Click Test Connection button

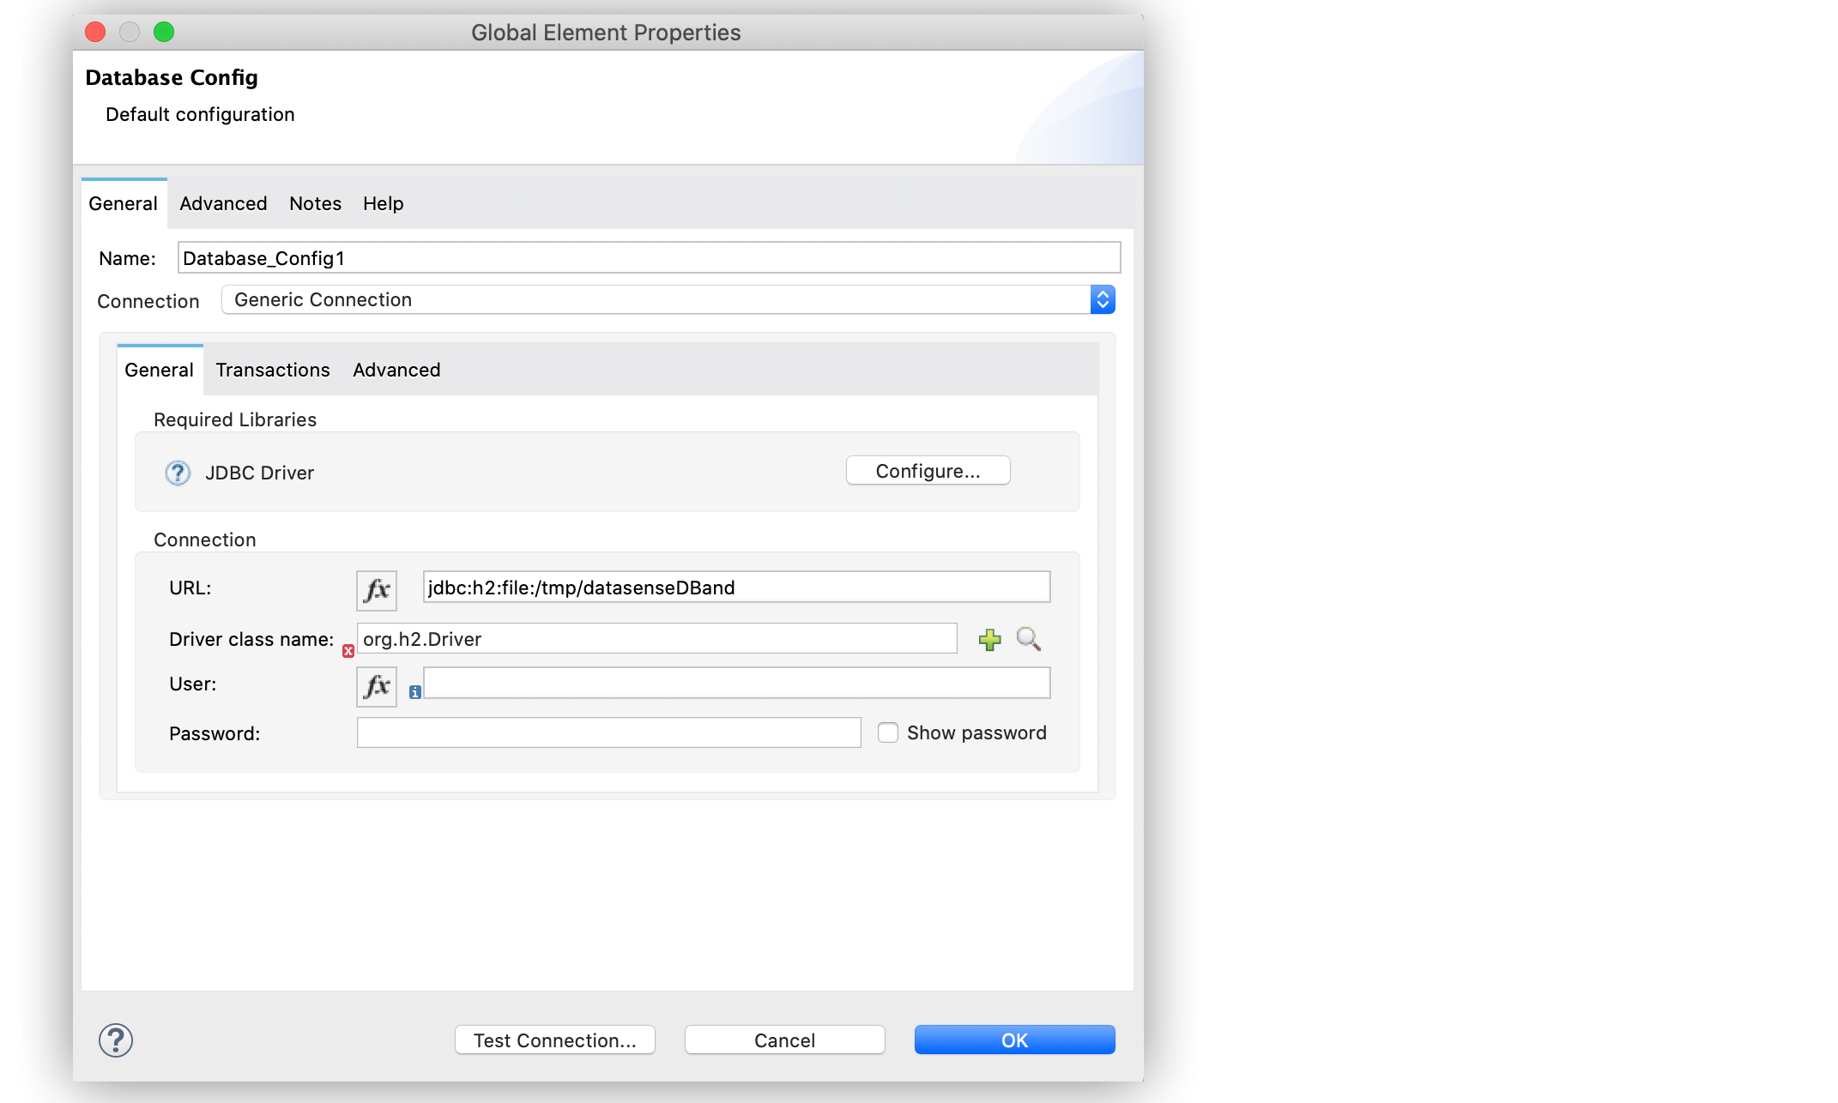tap(555, 1040)
